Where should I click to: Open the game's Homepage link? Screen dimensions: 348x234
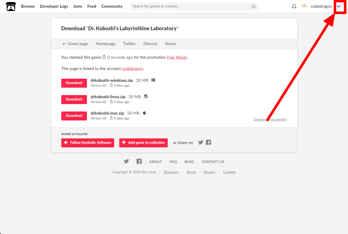click(105, 44)
